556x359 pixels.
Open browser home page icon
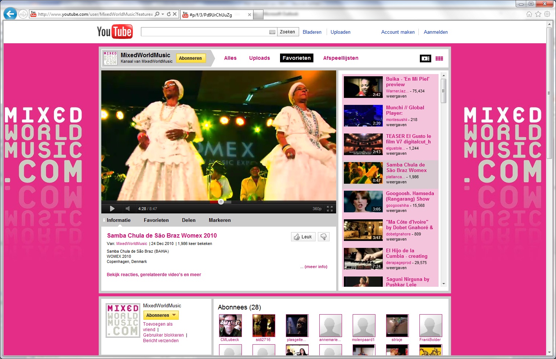[529, 14]
